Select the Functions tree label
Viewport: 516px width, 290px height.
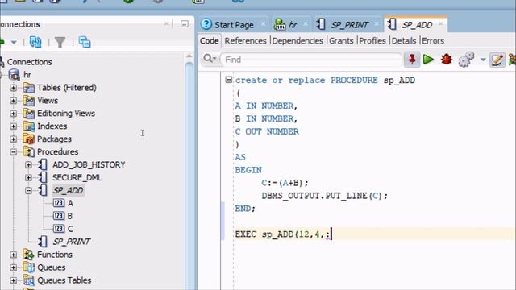(55, 255)
